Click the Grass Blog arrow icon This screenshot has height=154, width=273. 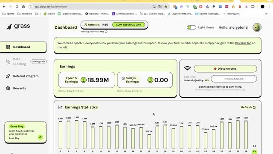point(40,137)
